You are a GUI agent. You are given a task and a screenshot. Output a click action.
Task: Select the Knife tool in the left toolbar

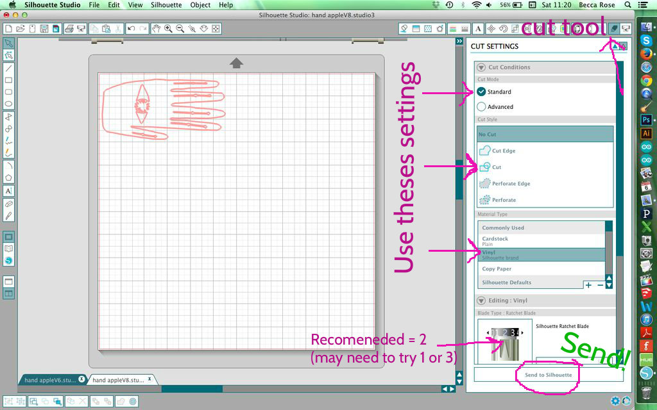(x=8, y=216)
